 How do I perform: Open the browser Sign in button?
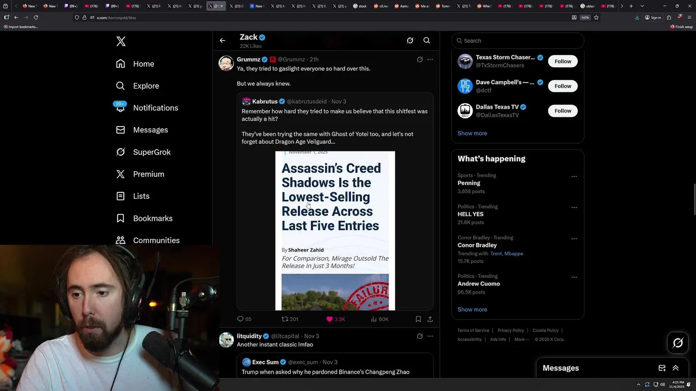652,17
